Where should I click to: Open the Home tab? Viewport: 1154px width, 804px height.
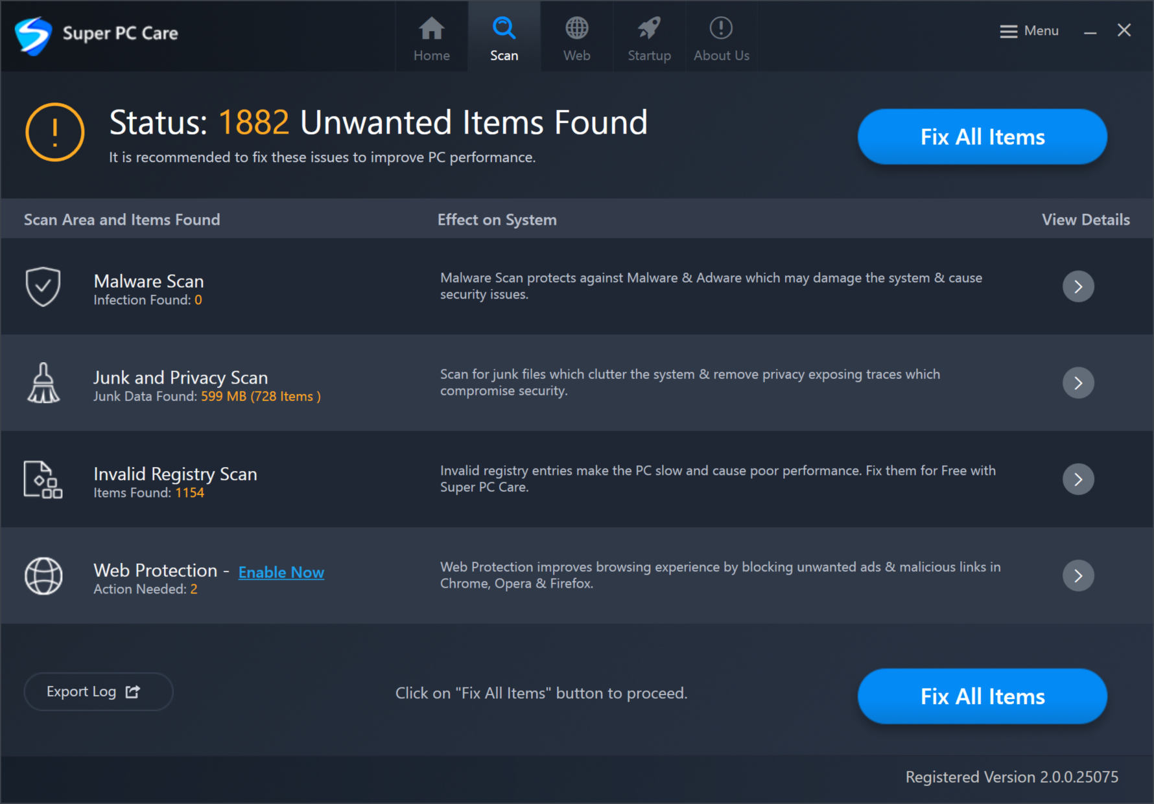pos(432,38)
